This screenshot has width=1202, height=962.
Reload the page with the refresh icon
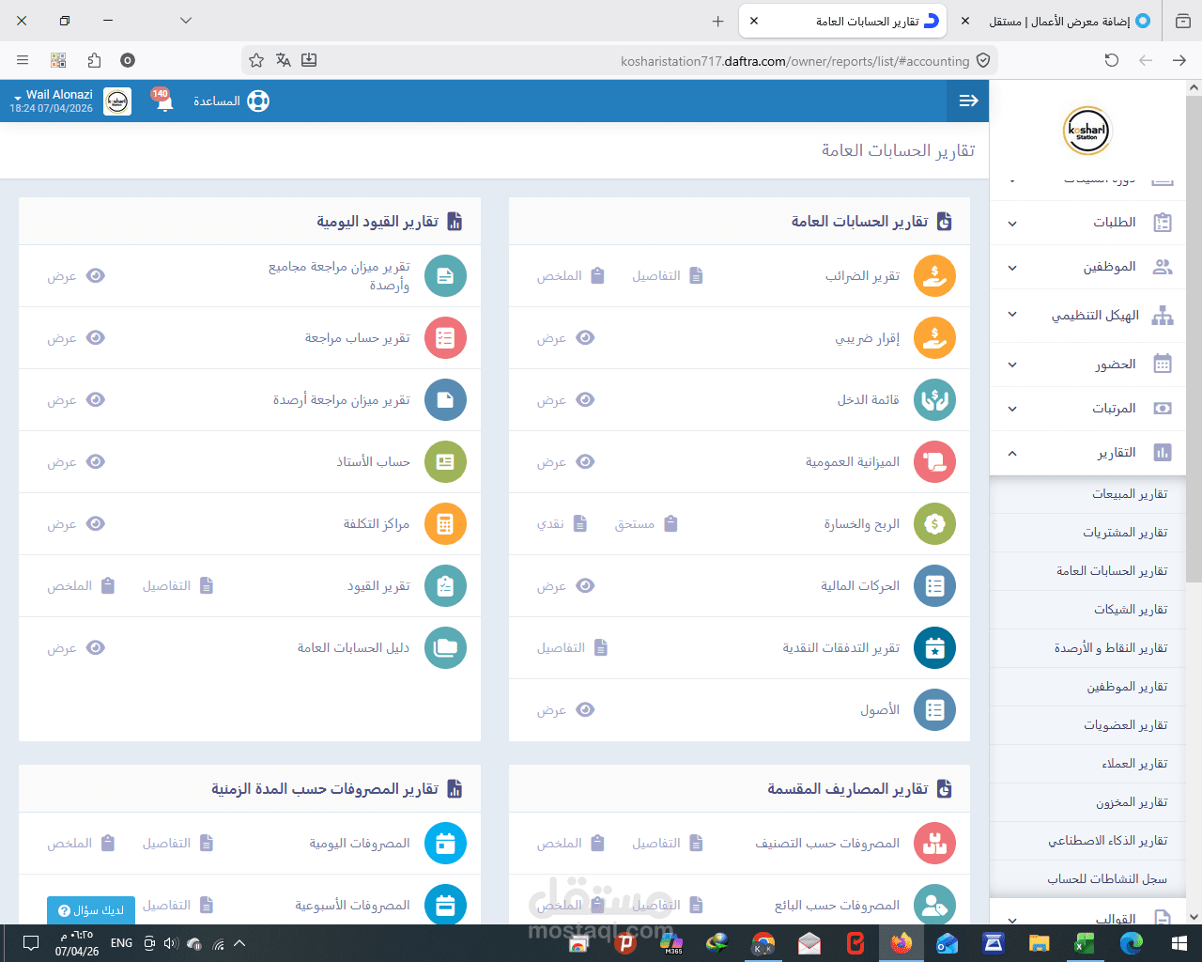point(1112,60)
